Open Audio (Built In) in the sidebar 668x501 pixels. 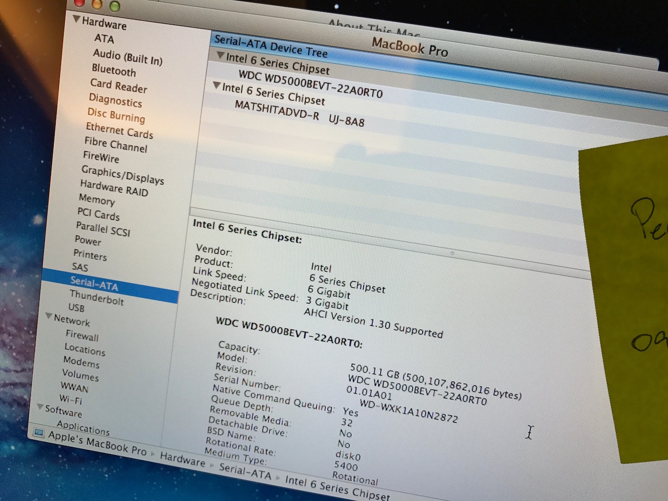pos(128,57)
